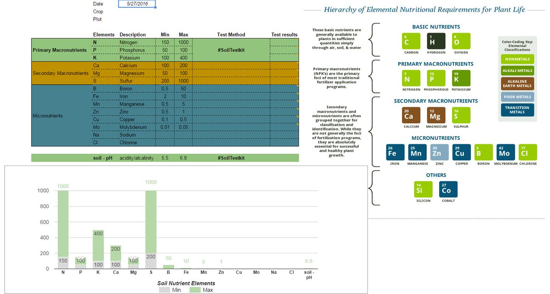This screenshot has width=550, height=294.
Task: Click the 'Soil Nutrient Elements' chart axis title
Action: click(186, 283)
